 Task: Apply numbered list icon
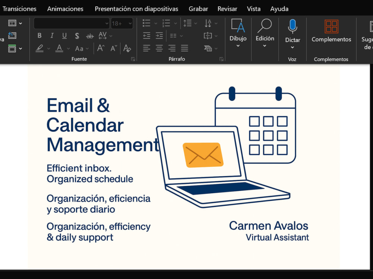(x=166, y=23)
